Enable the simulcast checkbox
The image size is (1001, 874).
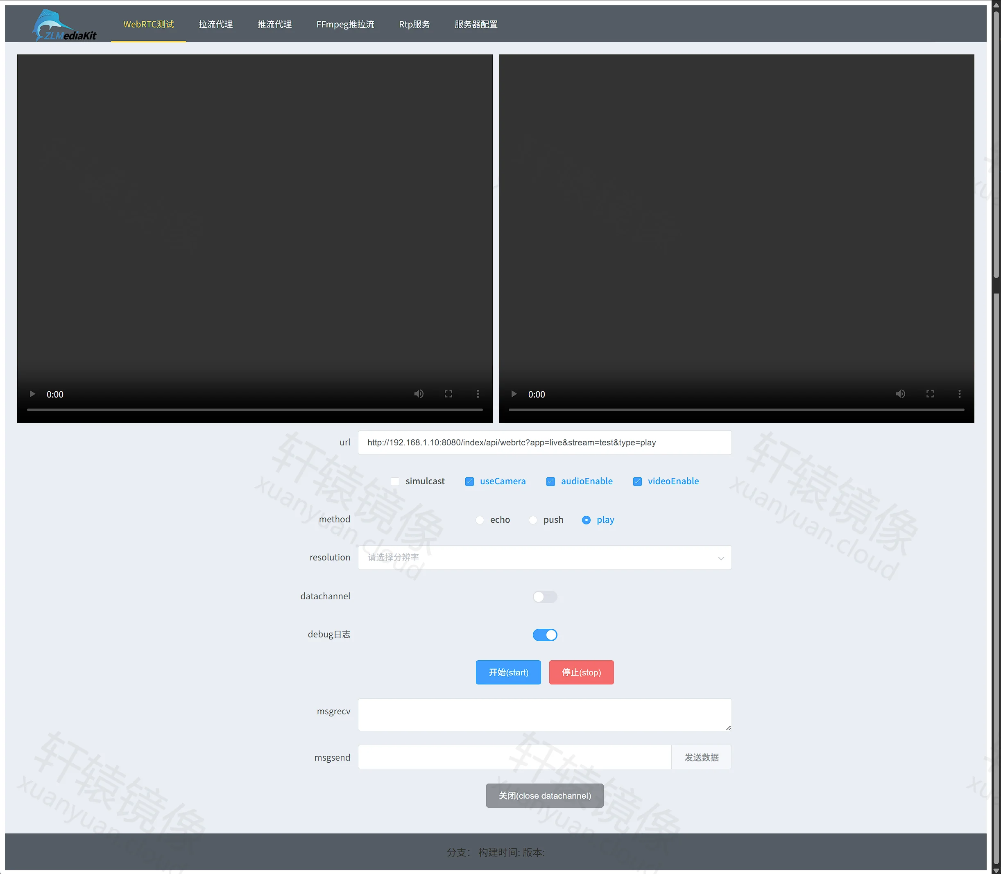(x=395, y=482)
